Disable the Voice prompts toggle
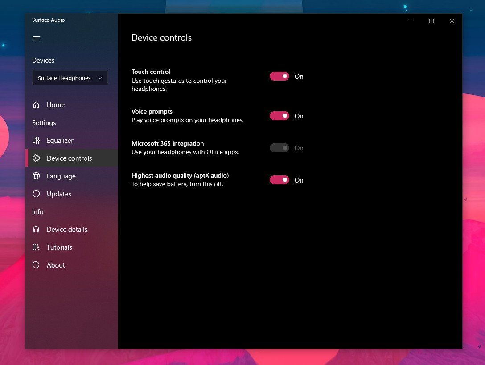The width and height of the screenshot is (485, 365). (279, 116)
